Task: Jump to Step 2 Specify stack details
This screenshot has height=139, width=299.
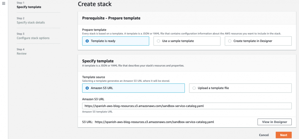Action: click(x=31, y=22)
